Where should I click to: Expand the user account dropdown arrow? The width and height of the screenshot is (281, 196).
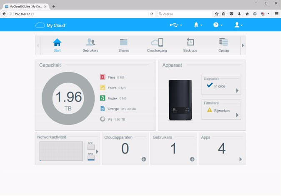coord(241,25)
